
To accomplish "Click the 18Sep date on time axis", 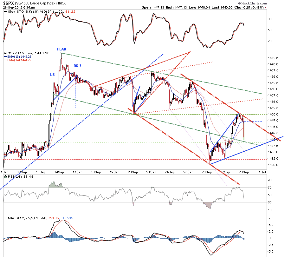I will (96, 172).
